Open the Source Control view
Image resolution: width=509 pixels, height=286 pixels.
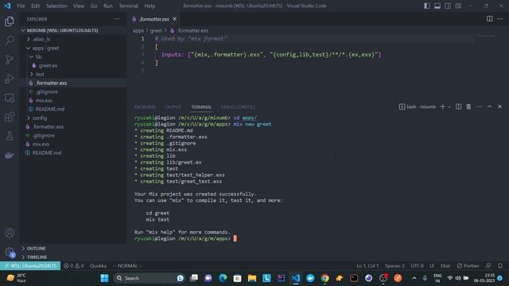pyautogui.click(x=10, y=60)
